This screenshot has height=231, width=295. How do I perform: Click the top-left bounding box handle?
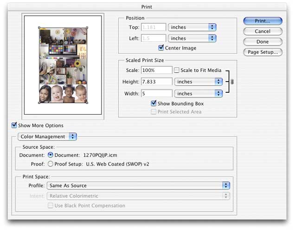(39, 28)
